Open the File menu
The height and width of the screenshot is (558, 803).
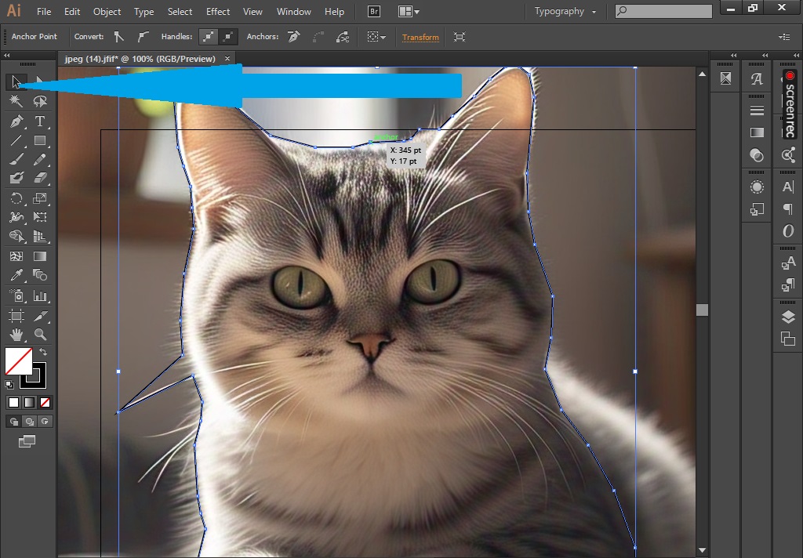click(44, 11)
